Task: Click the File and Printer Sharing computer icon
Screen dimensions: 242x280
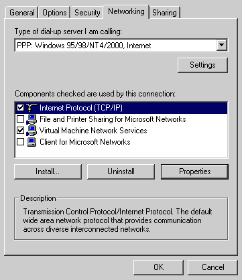Action: [32, 119]
